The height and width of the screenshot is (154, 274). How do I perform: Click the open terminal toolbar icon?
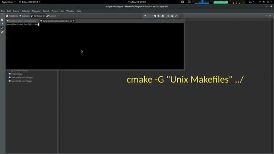pos(145,16)
